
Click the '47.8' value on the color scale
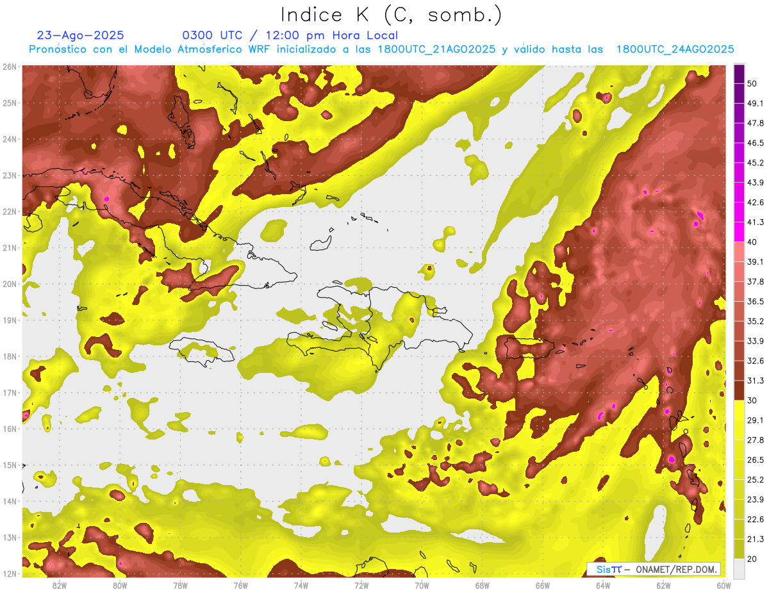755,123
